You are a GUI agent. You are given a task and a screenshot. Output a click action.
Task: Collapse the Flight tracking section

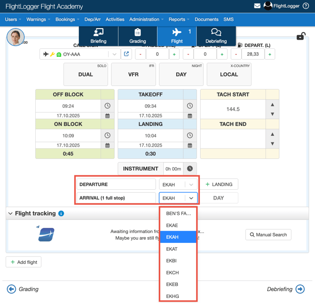(x=10, y=213)
